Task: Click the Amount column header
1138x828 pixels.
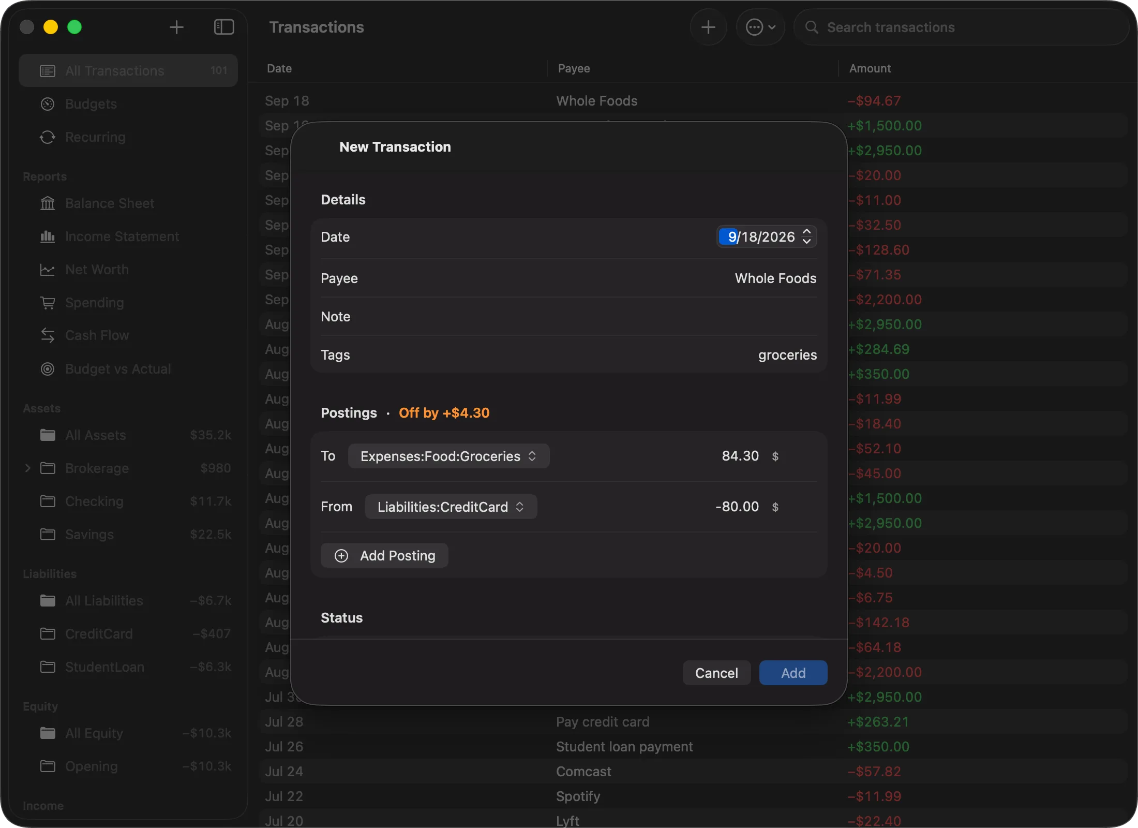Action: click(x=870, y=68)
